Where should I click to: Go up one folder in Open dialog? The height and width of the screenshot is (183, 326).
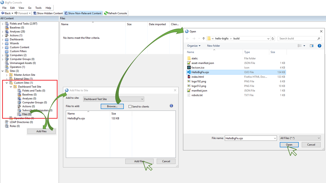point(203,39)
